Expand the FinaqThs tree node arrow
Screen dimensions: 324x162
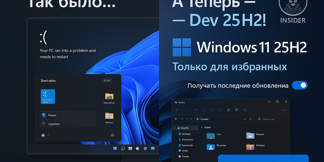tap(175, 128)
